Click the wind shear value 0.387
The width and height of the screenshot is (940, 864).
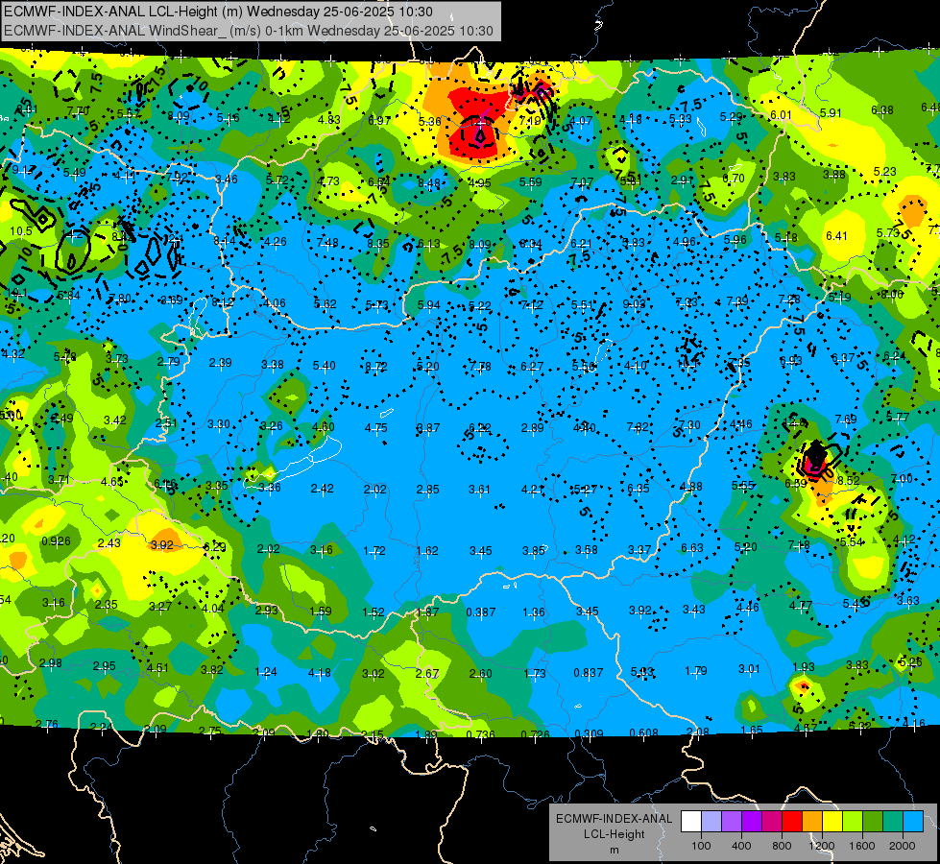tap(481, 612)
